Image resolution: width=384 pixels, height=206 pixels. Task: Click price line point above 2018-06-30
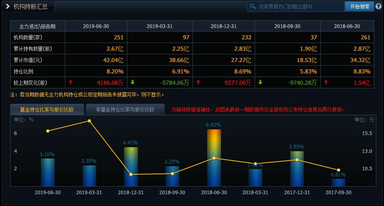coord(214,158)
